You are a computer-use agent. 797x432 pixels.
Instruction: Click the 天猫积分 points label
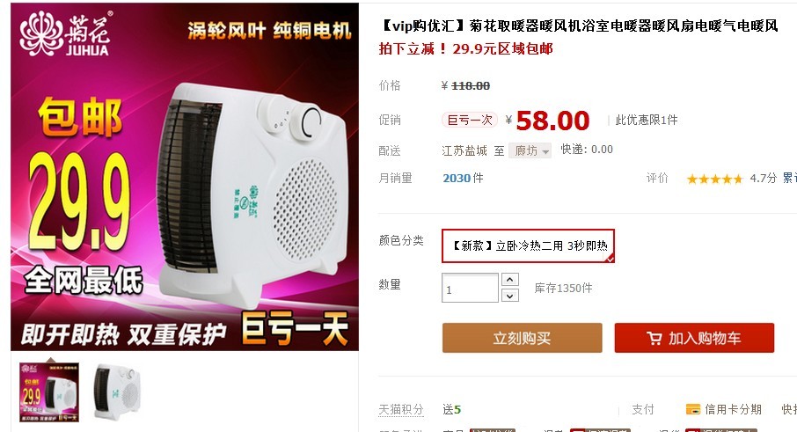point(401,410)
